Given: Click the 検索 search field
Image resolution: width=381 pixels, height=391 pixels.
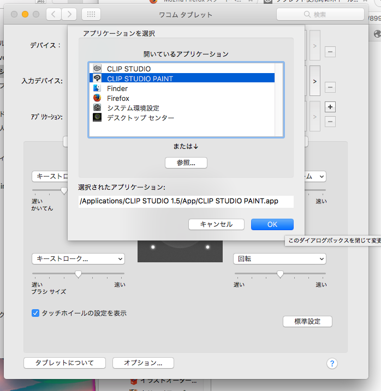Looking at the screenshot, I should tap(319, 14).
